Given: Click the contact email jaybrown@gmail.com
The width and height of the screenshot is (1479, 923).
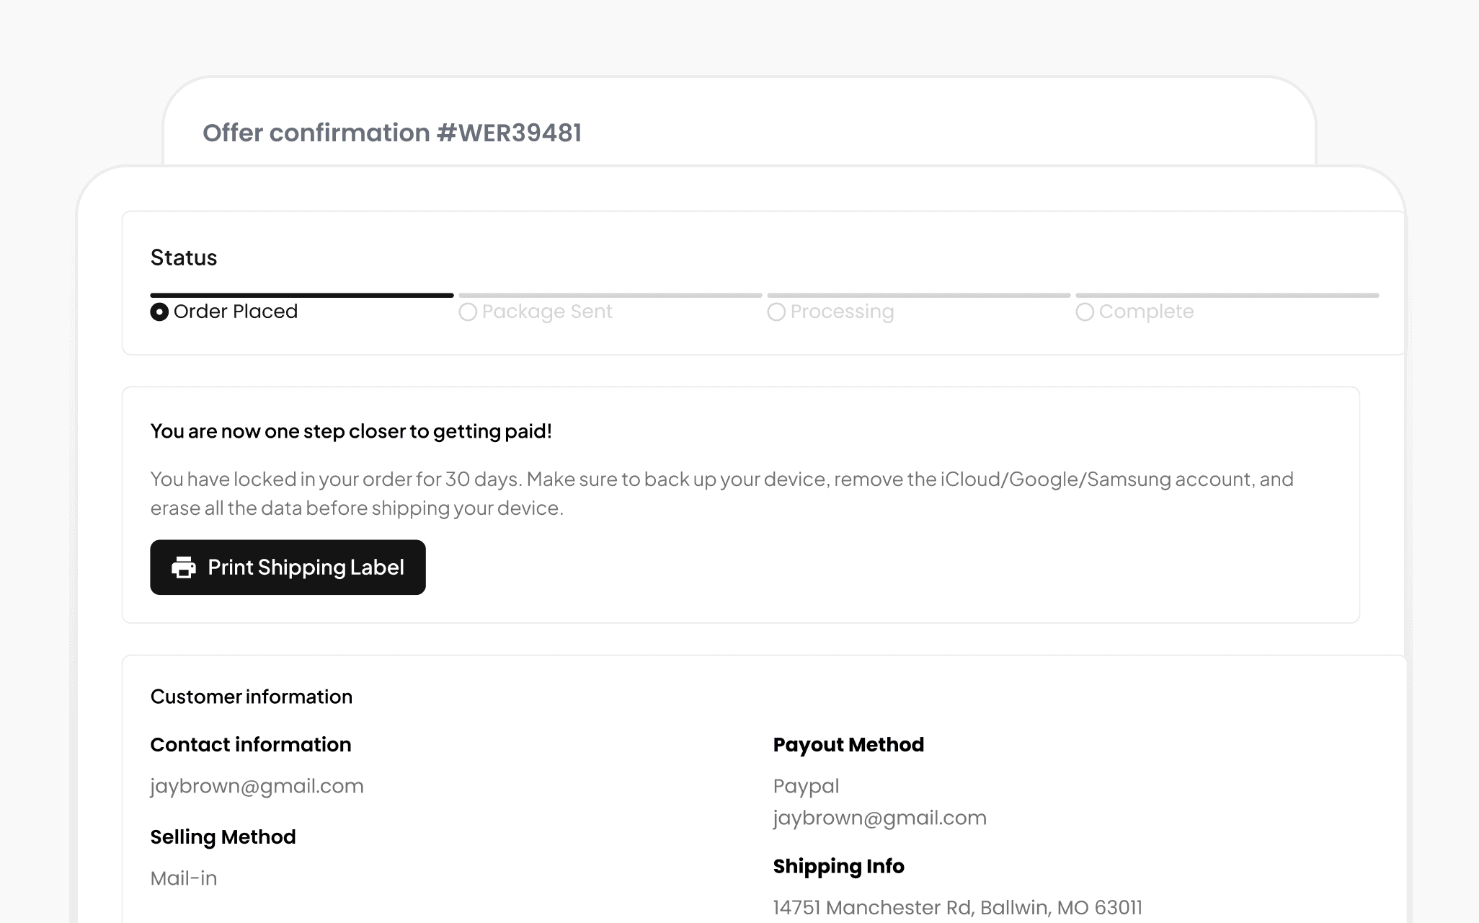Looking at the screenshot, I should tap(257, 786).
